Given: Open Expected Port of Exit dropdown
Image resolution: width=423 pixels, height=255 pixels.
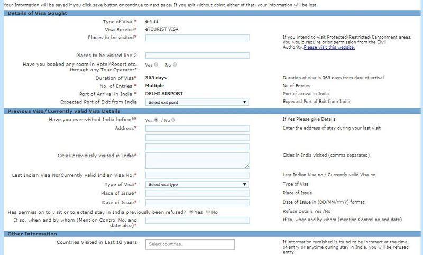Looking at the screenshot, I should pos(197,102).
